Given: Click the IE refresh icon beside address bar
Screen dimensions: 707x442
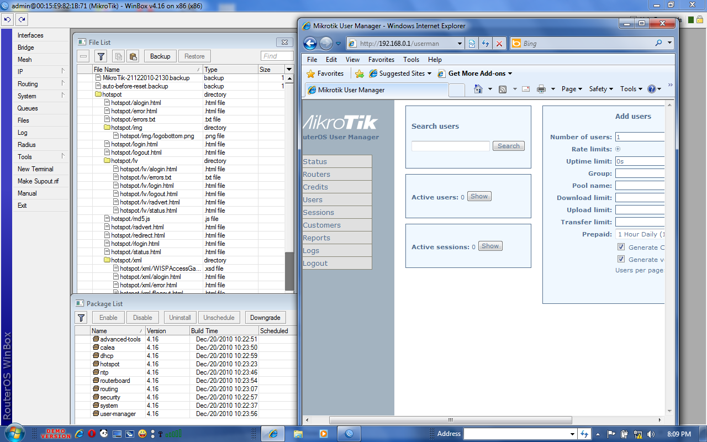Looking at the screenshot, I should point(486,43).
